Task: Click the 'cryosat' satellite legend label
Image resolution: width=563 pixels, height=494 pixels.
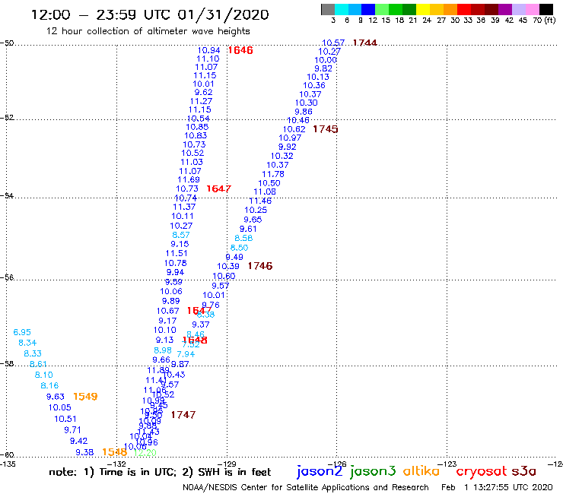Action: pyautogui.click(x=482, y=471)
